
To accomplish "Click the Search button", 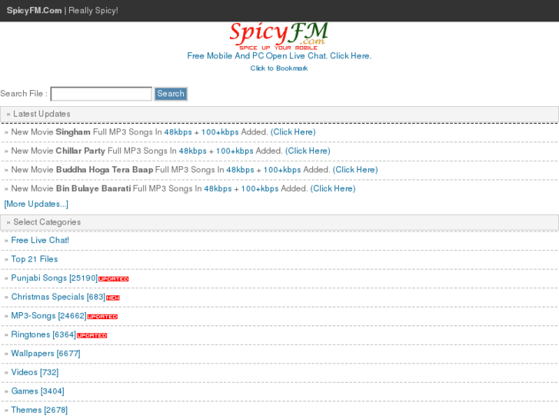I will tap(171, 94).
